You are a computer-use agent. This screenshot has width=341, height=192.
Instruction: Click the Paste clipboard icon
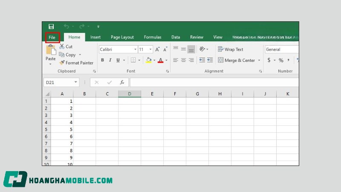[51, 50]
